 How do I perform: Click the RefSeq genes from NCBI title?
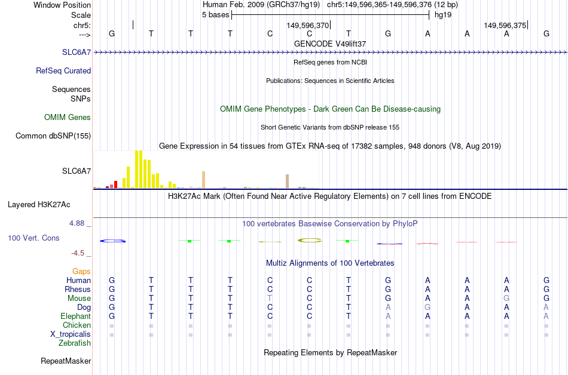click(x=331, y=62)
